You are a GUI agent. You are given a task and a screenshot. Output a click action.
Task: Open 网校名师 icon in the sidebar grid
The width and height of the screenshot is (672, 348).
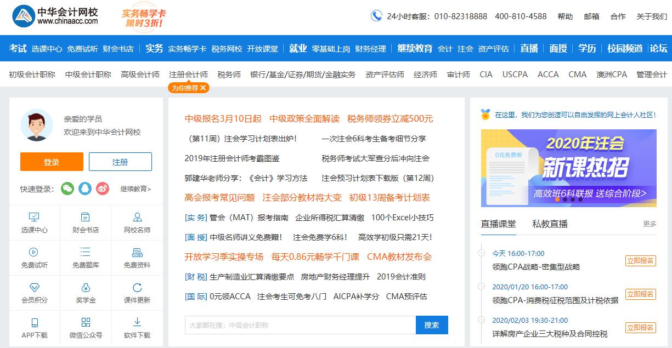click(137, 217)
